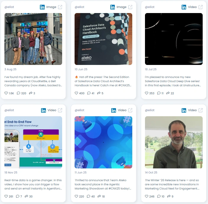Click comment icon showing 40 comments
This screenshot has width=208, height=204.
[x=88, y=196]
